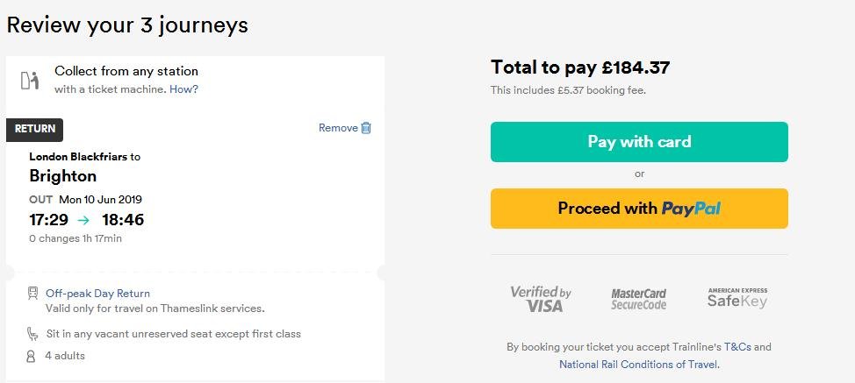855x383 pixels.
Task: Open National Rail Conditions of Travel
Action: click(x=638, y=365)
